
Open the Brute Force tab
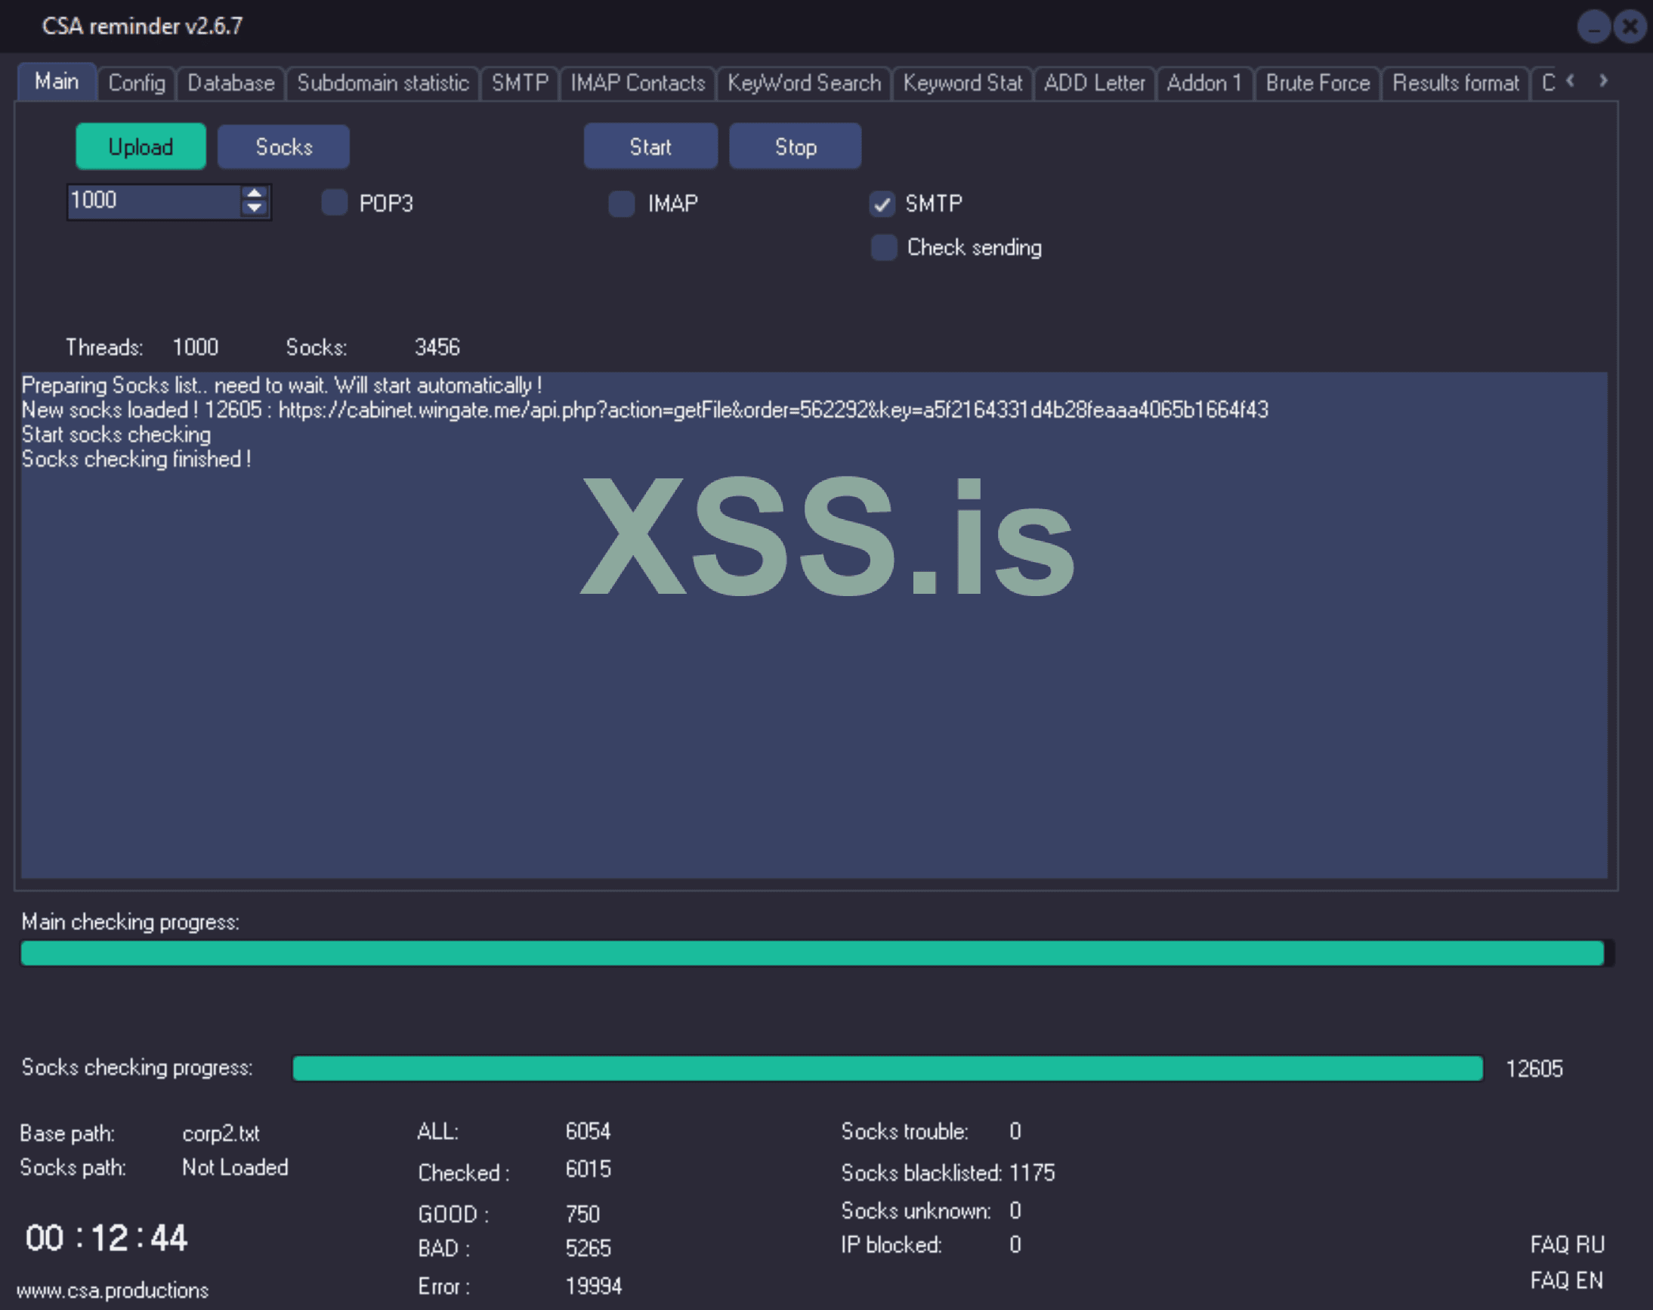click(1317, 83)
